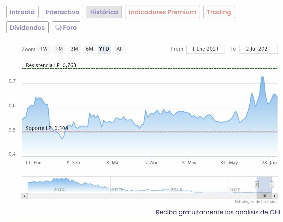
Task: Show All historical data range
Action: coord(119,49)
